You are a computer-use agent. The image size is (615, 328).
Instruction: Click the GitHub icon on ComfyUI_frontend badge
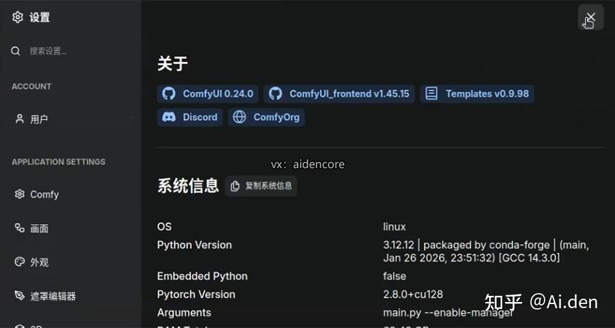(275, 94)
